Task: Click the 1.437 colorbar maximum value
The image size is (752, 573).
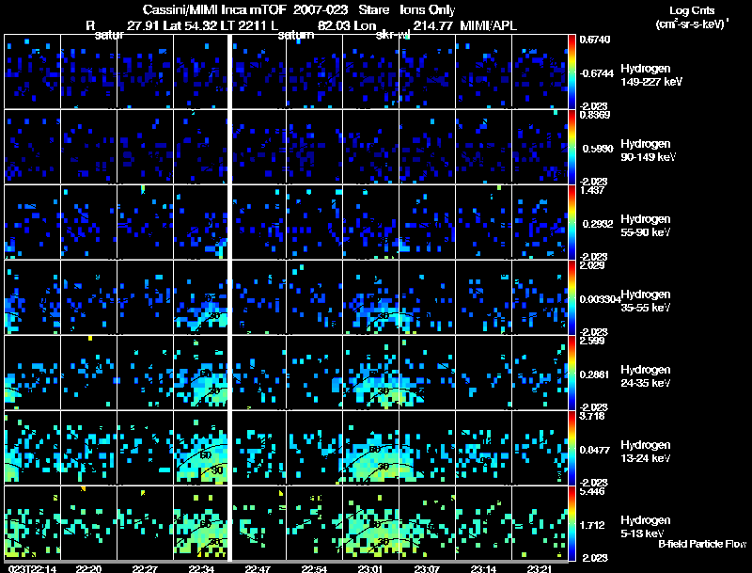Action: [x=592, y=190]
